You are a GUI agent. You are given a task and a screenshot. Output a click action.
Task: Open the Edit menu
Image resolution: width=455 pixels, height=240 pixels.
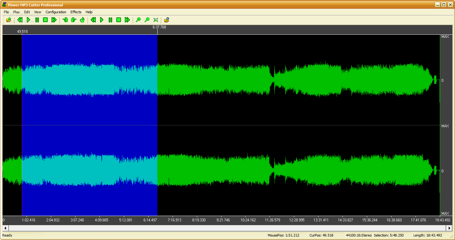(x=27, y=12)
